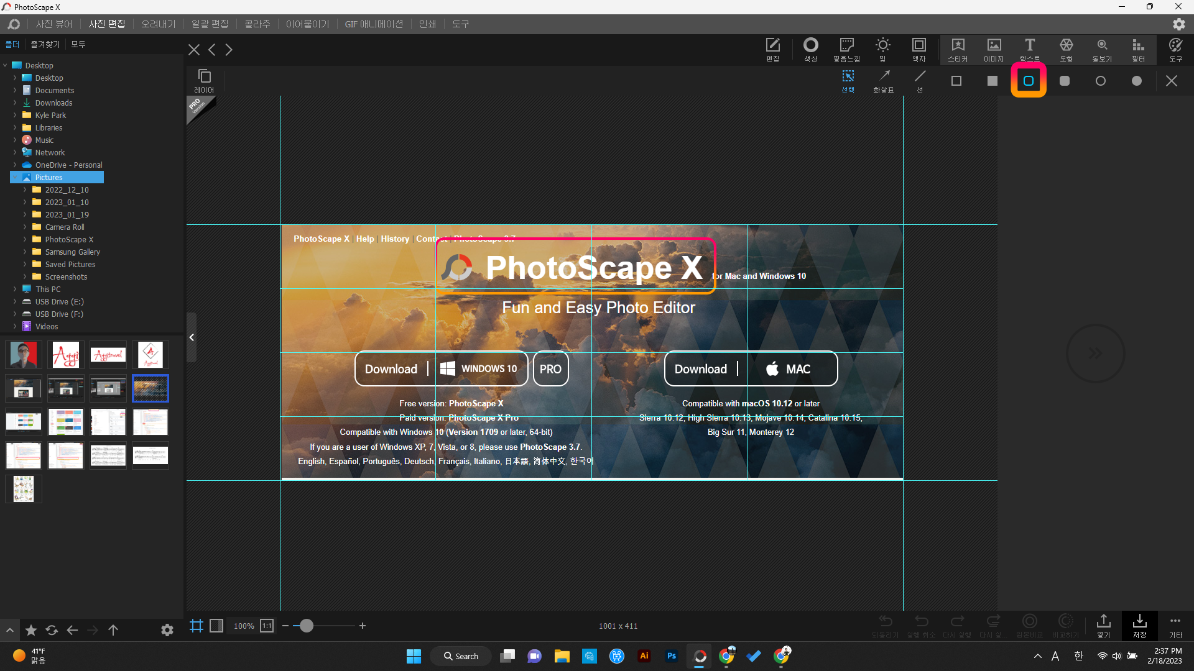Viewport: 1194px width, 671px height.
Task: Select the Line (선) drawing tool
Action: 920,80
